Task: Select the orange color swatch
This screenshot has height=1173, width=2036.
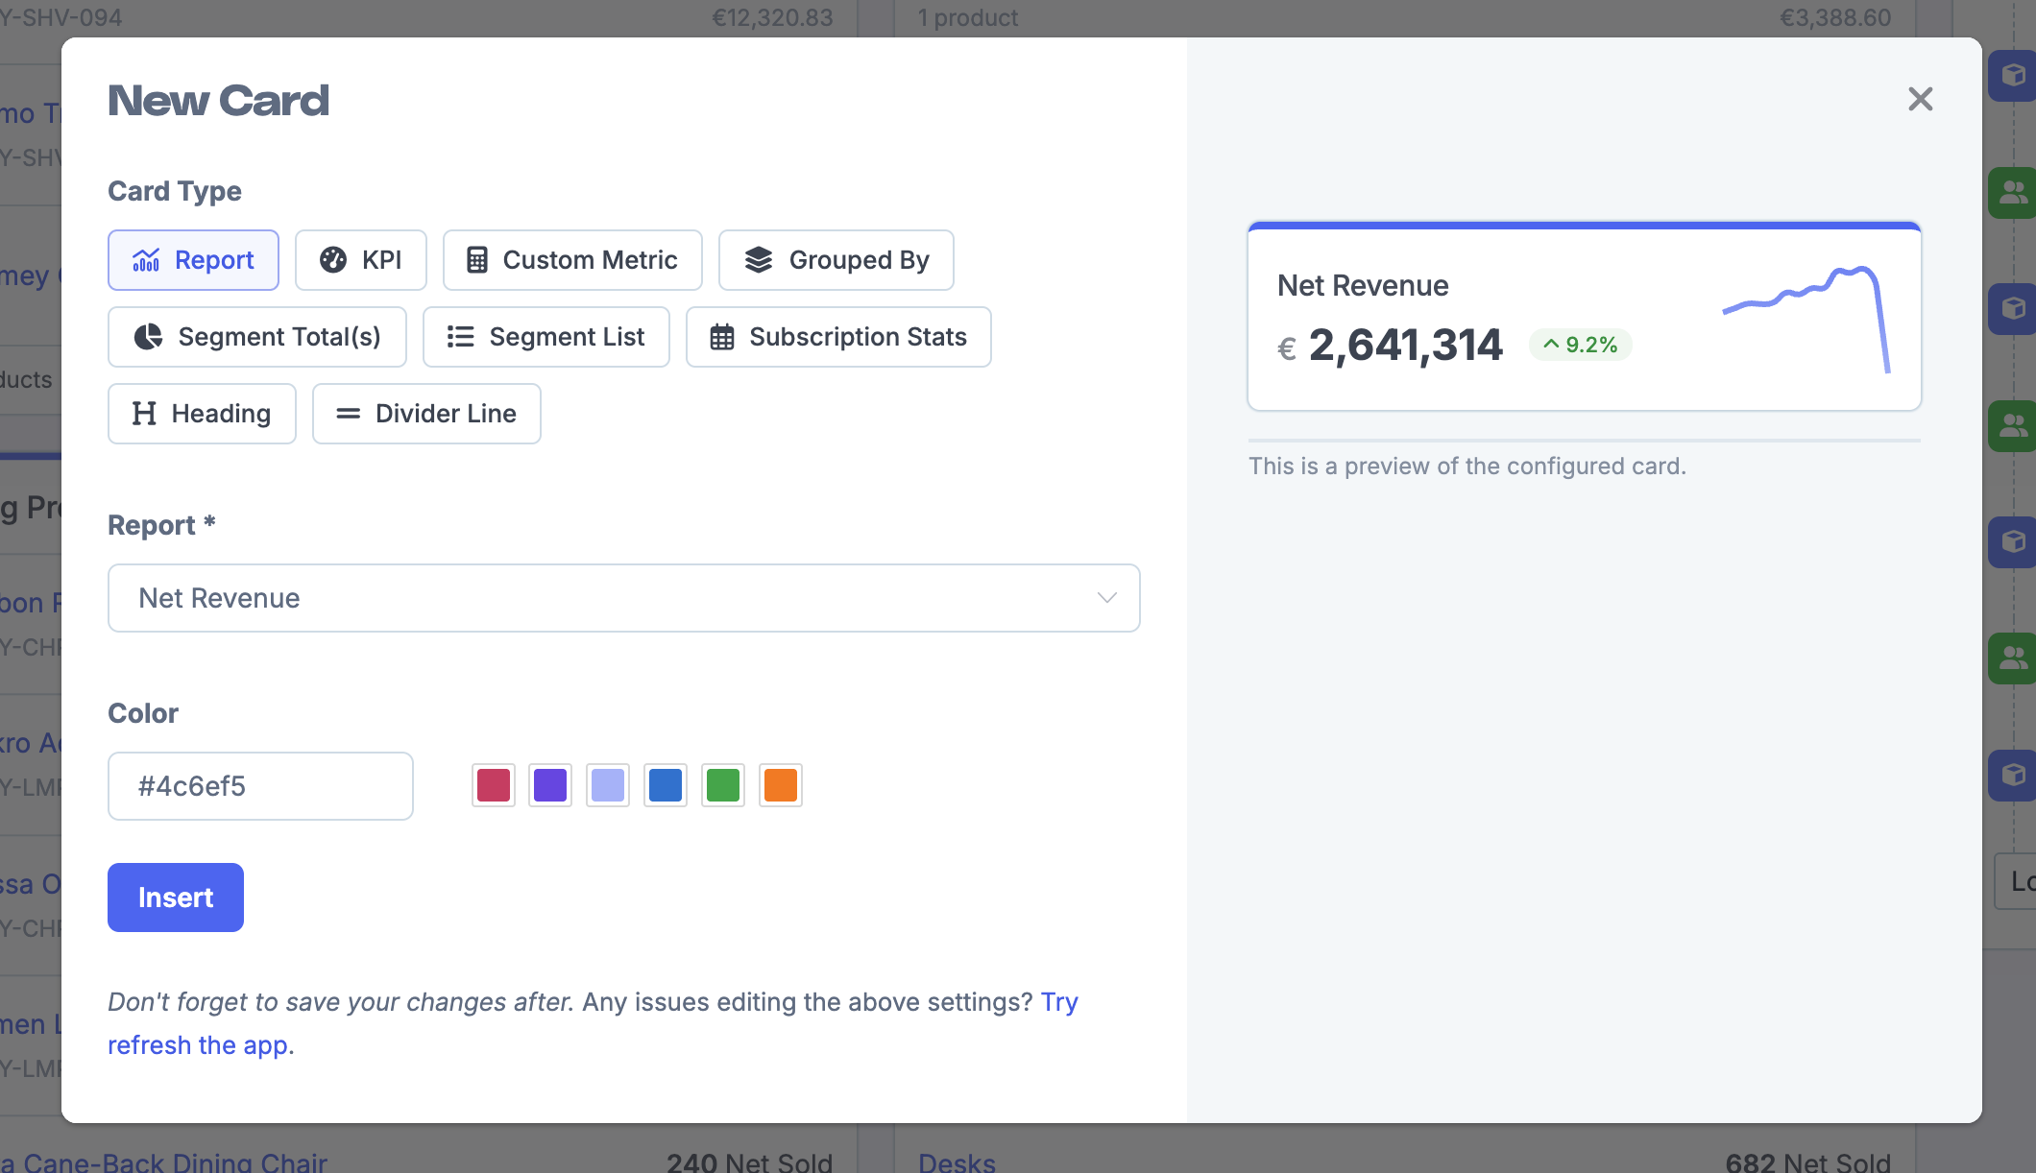Action: (781, 785)
